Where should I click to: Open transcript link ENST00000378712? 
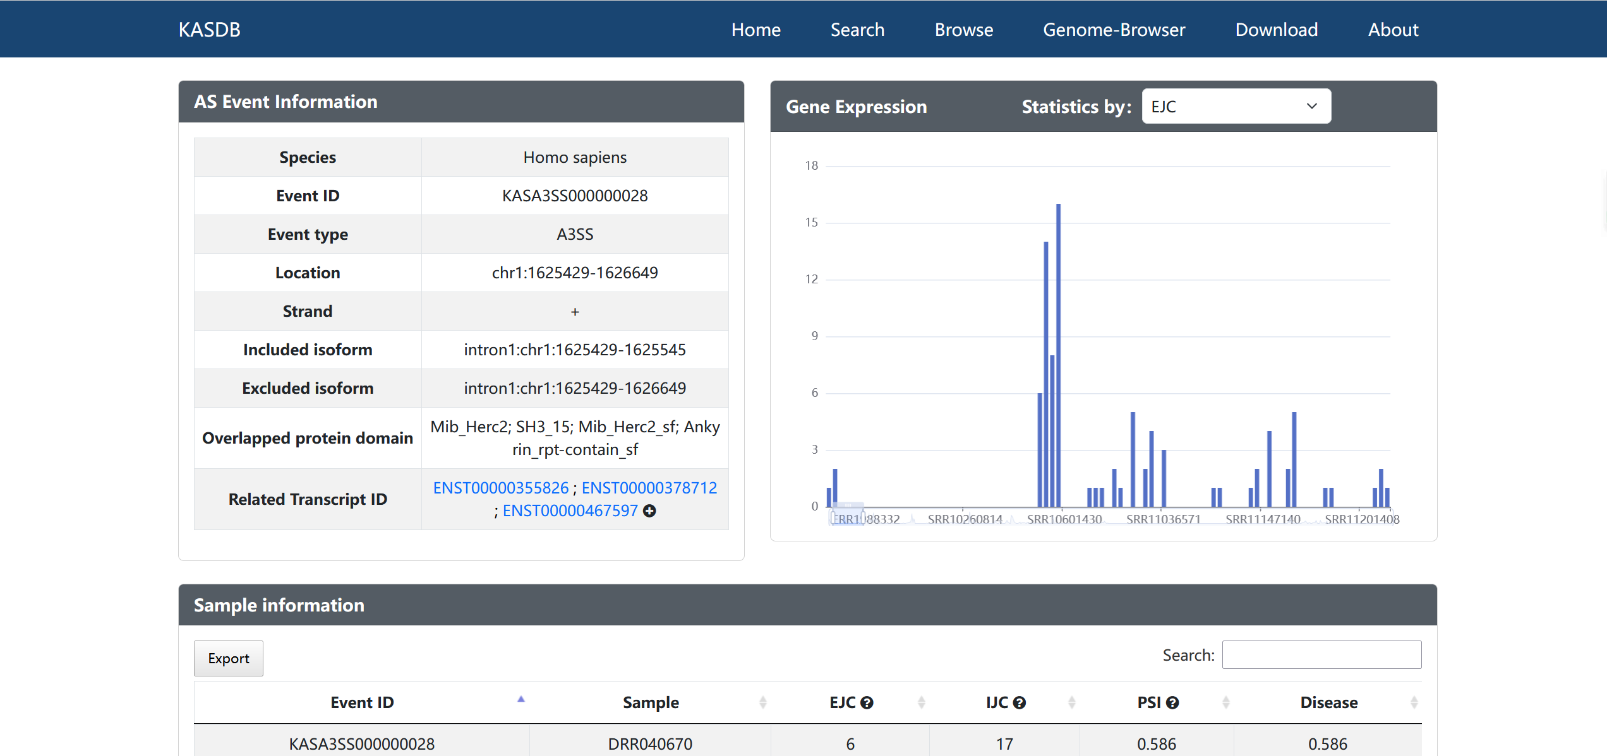[x=649, y=488]
